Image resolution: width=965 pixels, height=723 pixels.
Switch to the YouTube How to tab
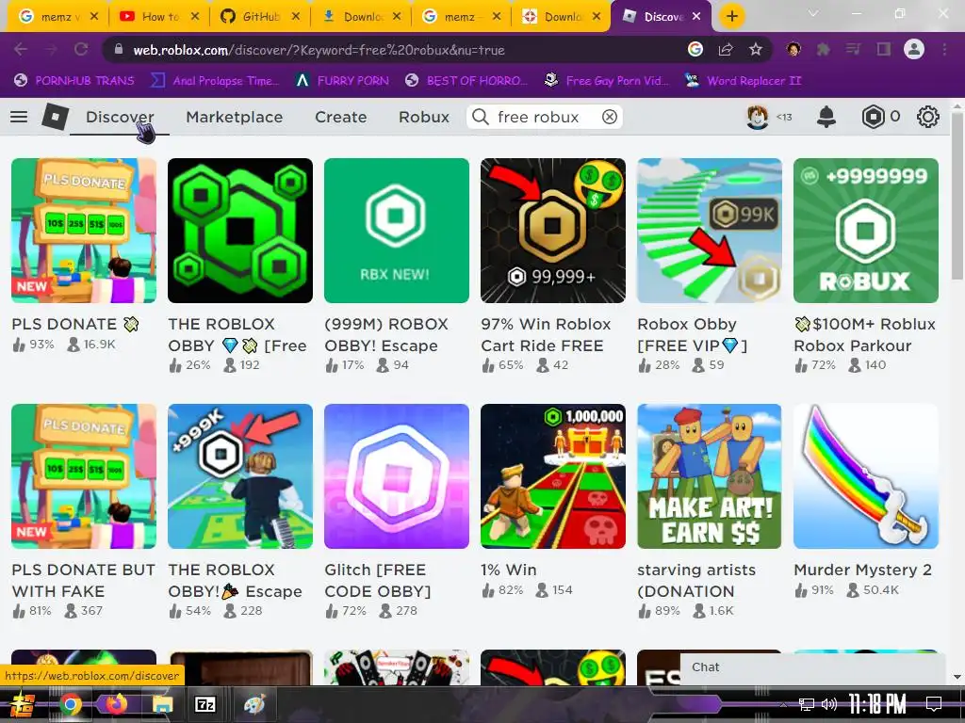tap(158, 17)
